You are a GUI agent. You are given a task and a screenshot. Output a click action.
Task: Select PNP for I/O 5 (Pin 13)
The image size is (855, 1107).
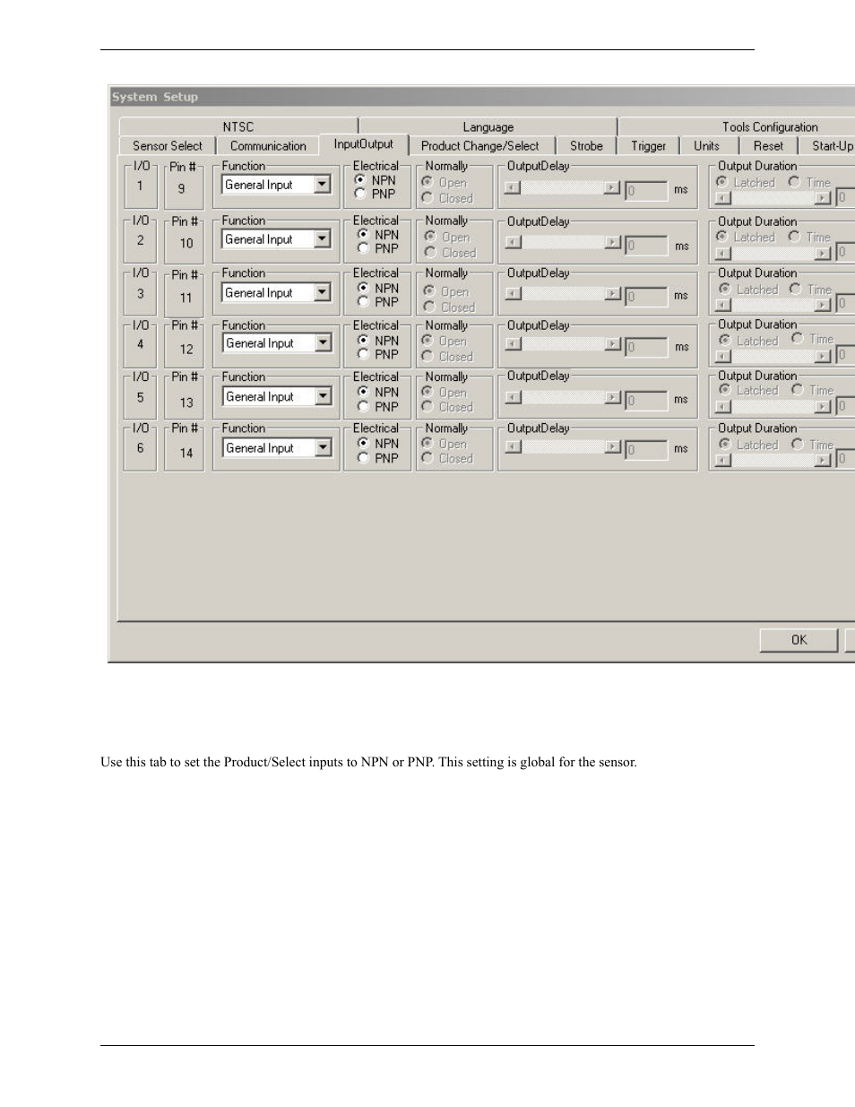tap(377, 406)
